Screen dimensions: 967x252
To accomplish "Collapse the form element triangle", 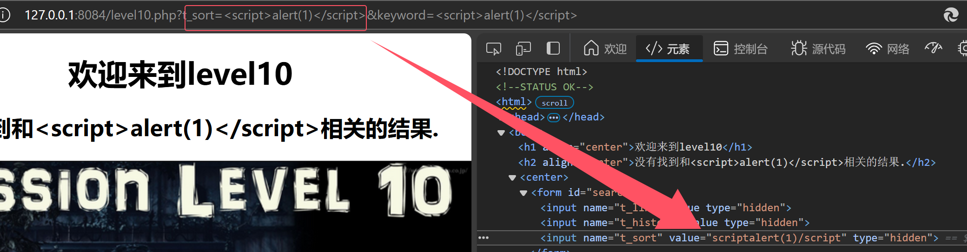I will (523, 193).
